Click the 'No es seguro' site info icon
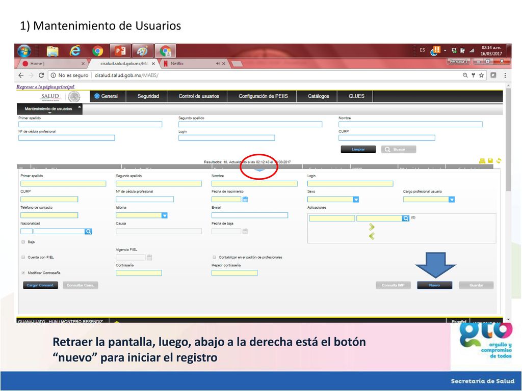This screenshot has width=522, height=391. [53, 75]
